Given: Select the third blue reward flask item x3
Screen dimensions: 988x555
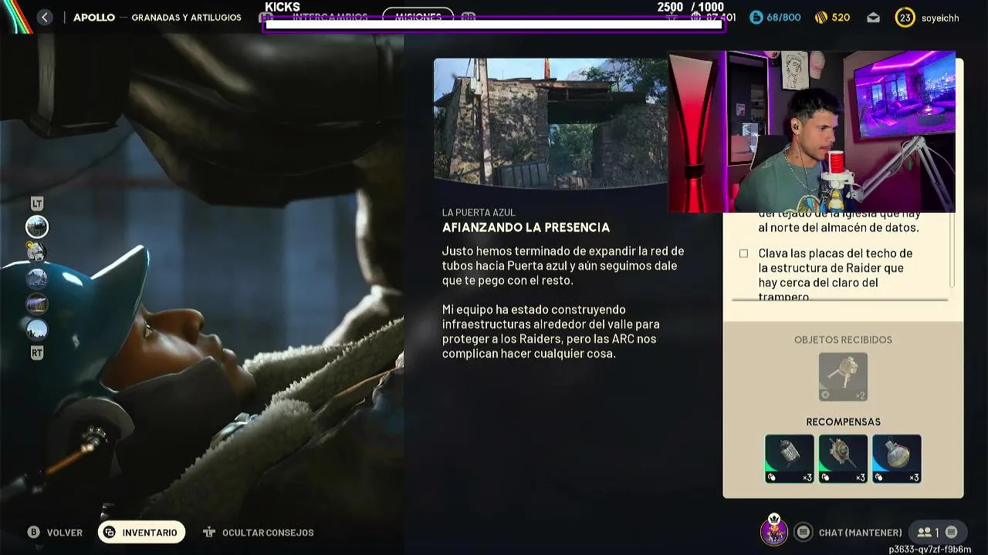Looking at the screenshot, I should (896, 459).
